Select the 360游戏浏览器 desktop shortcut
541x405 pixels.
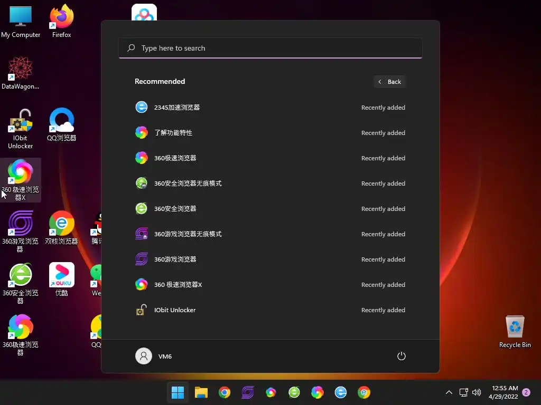pyautogui.click(x=21, y=232)
